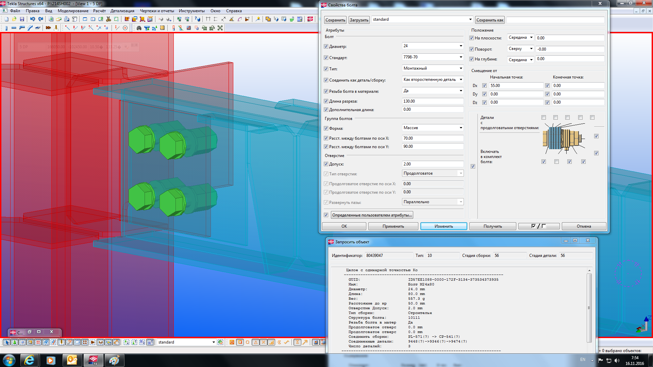Click the scissors clip plane icon

108,19
